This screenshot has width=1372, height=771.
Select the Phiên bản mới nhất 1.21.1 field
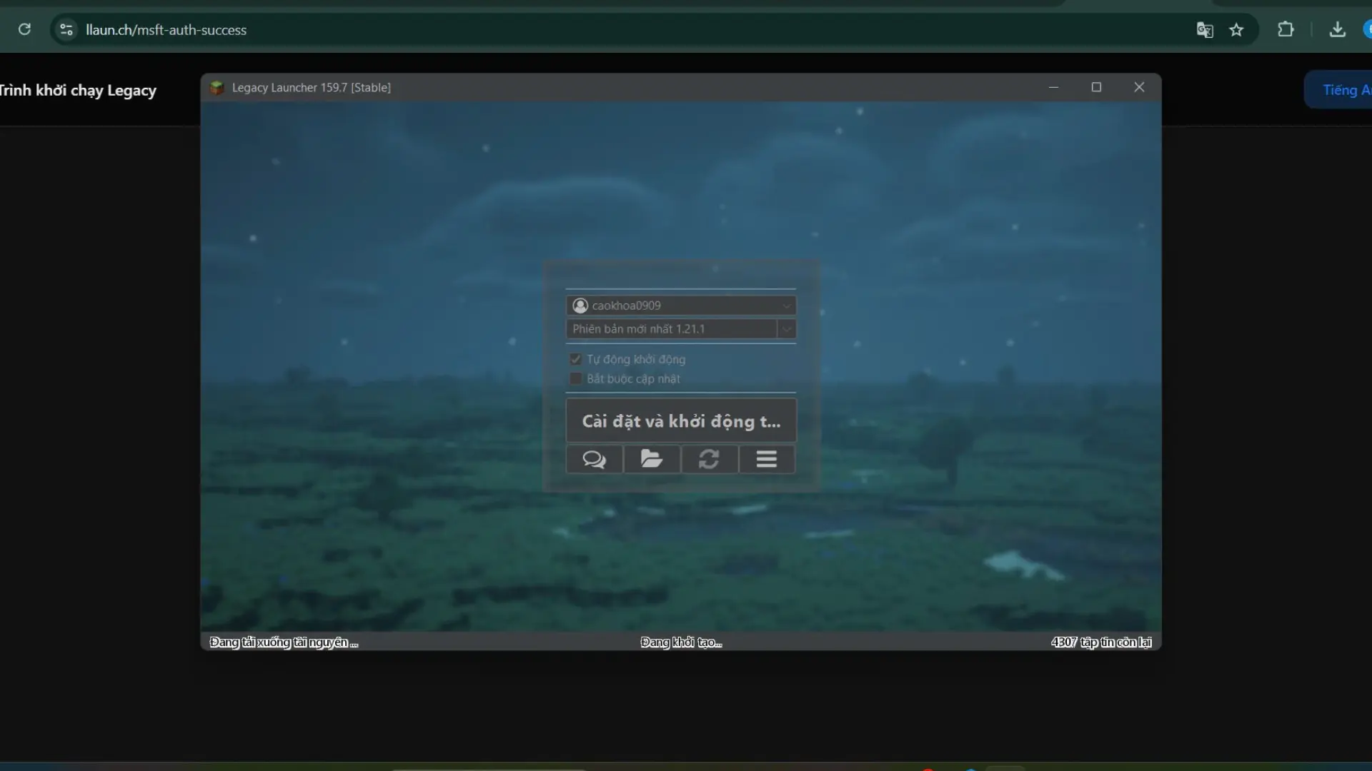click(x=672, y=329)
